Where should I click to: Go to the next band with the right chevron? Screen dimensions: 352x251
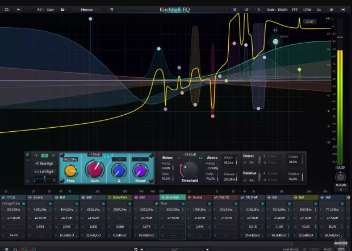pos(53,156)
